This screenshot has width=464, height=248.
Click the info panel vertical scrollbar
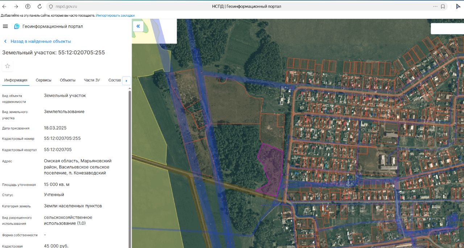pos(130,163)
